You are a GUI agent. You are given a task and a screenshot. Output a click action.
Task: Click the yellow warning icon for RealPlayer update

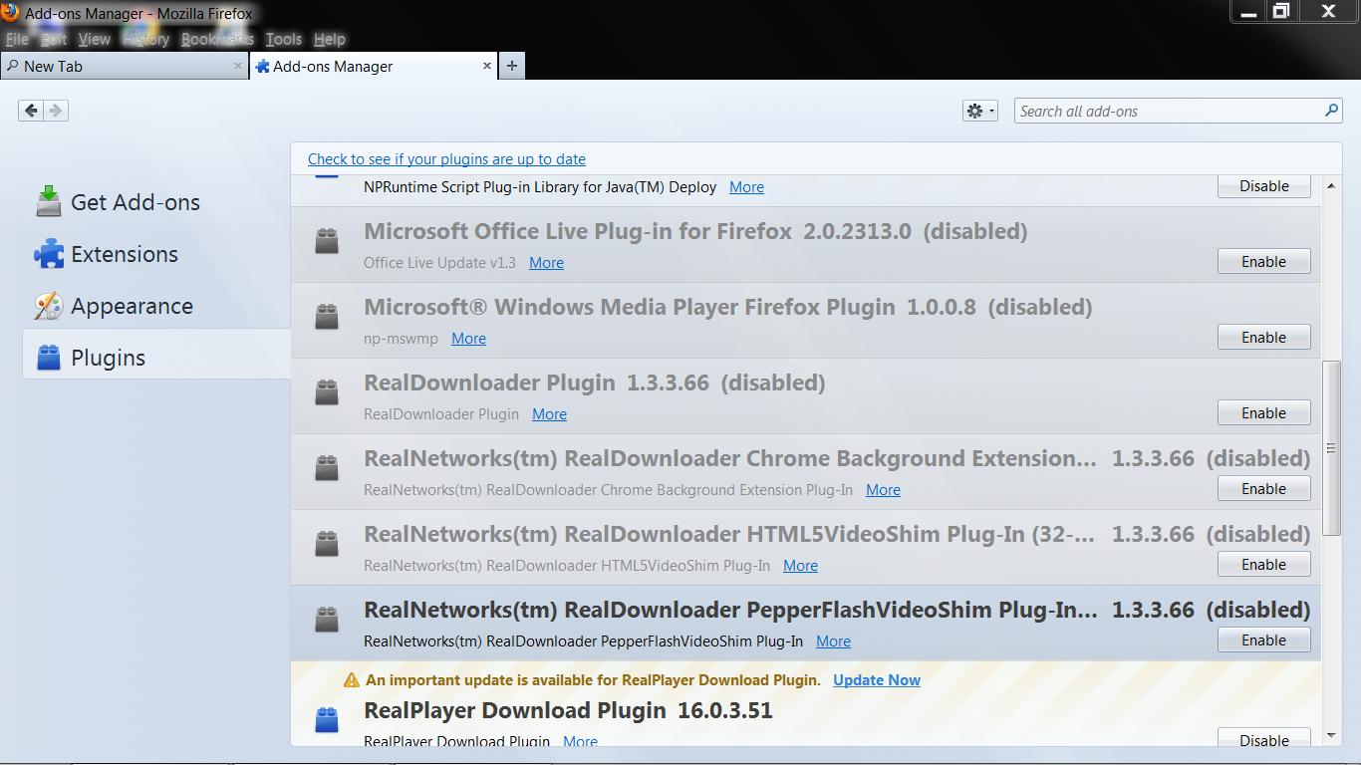(x=351, y=680)
